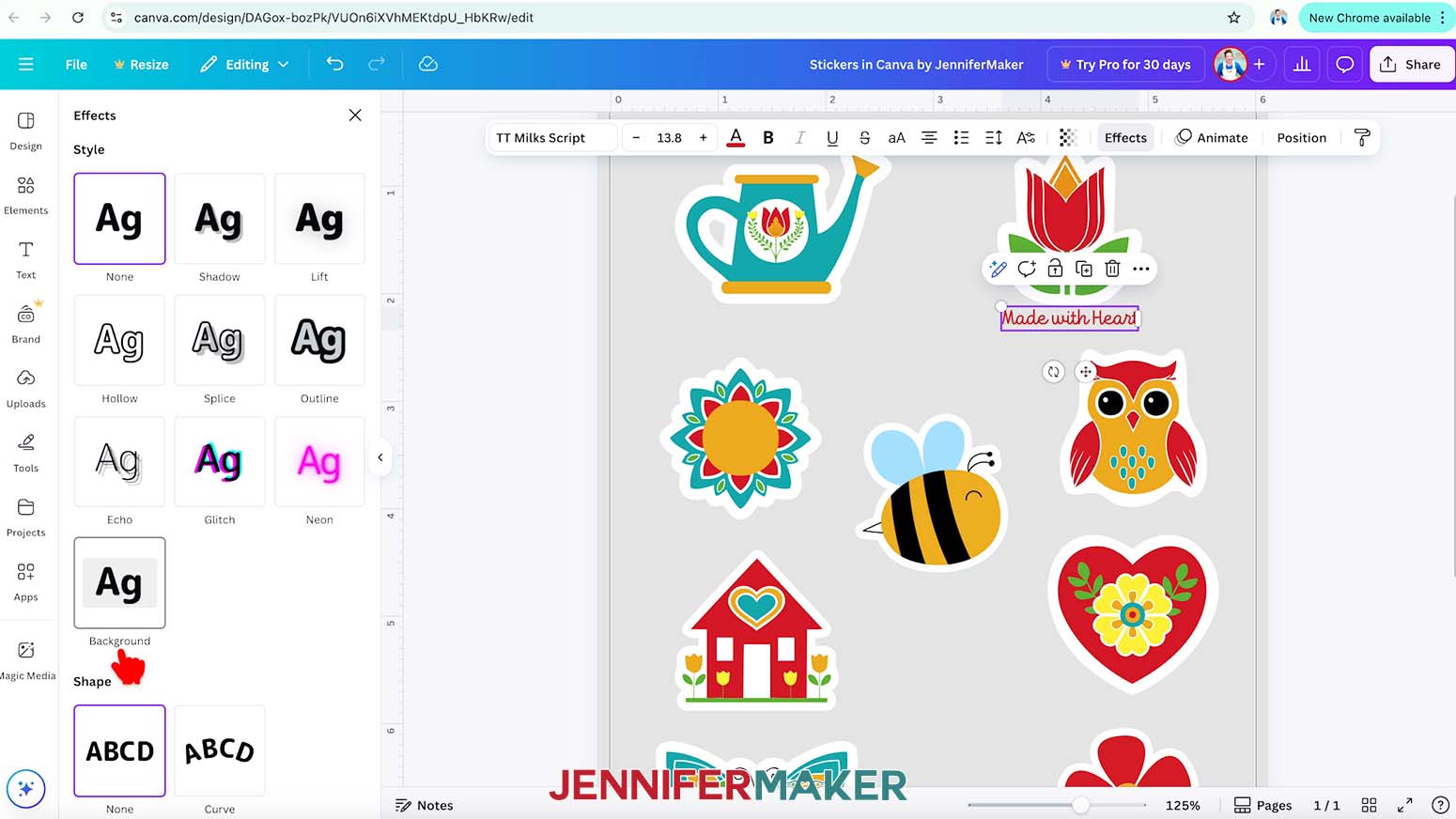Increase font size with plus button
1456x819 pixels.
click(703, 137)
